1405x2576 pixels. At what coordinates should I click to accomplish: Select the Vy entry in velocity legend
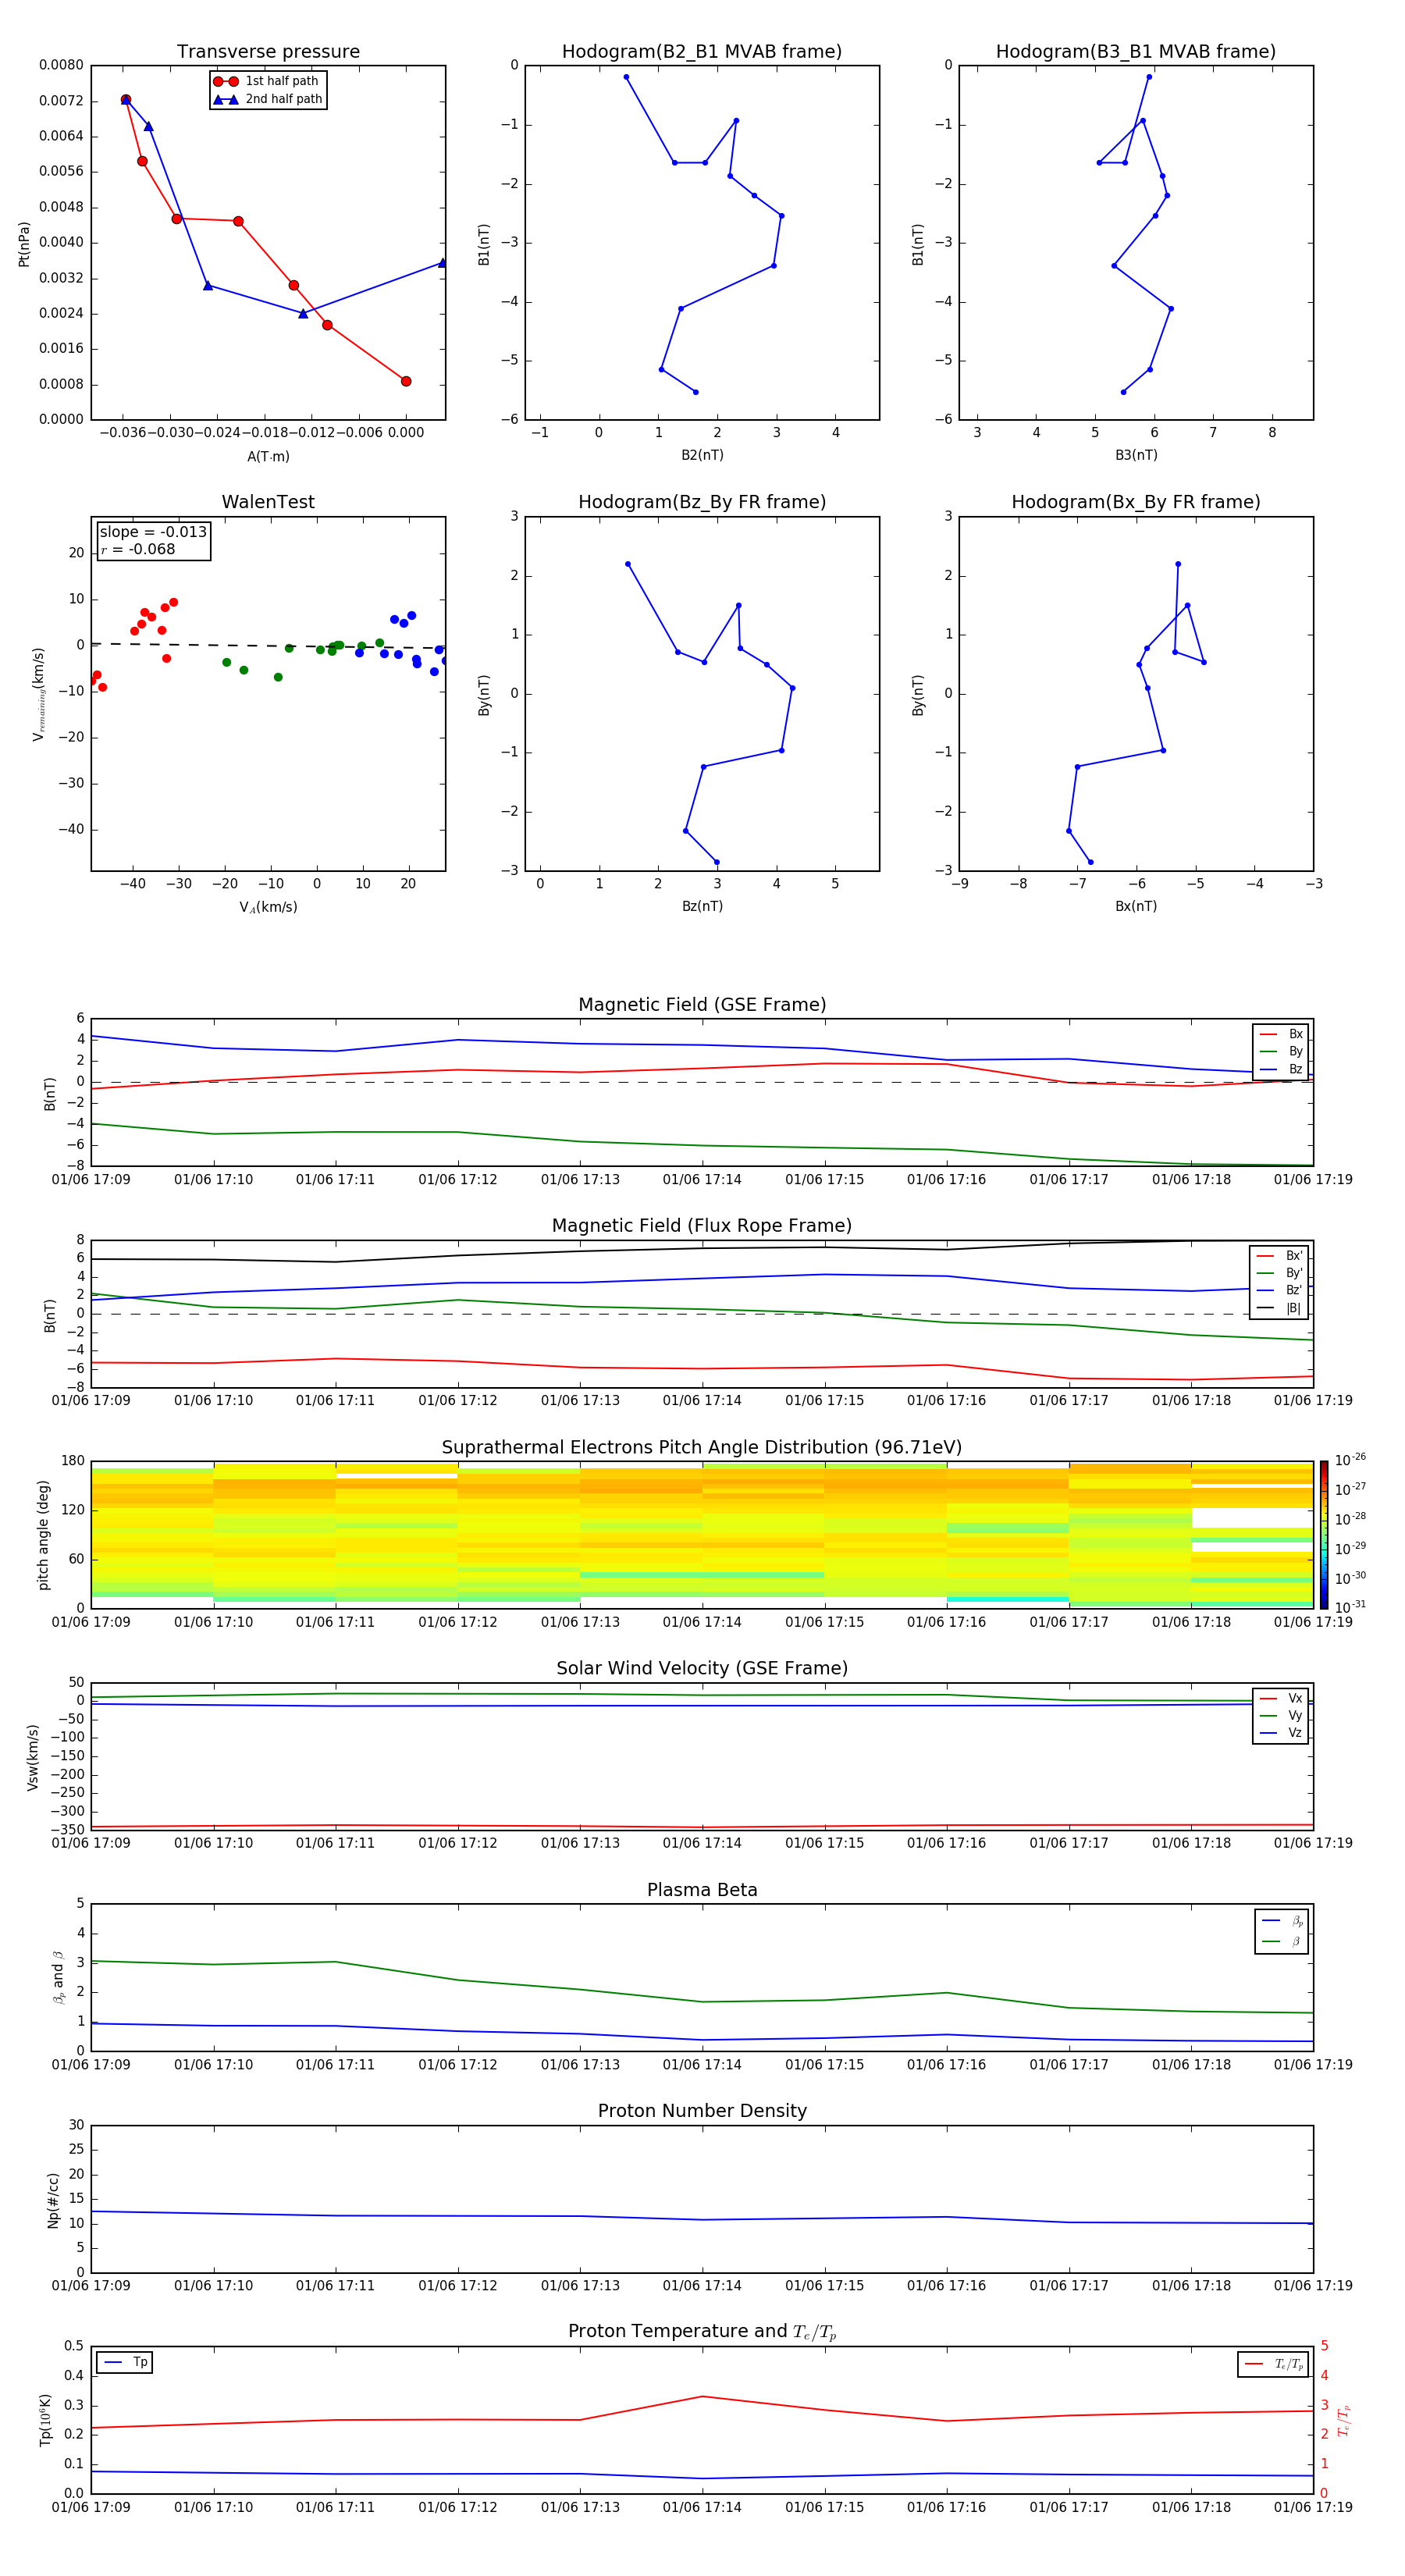click(1281, 1715)
